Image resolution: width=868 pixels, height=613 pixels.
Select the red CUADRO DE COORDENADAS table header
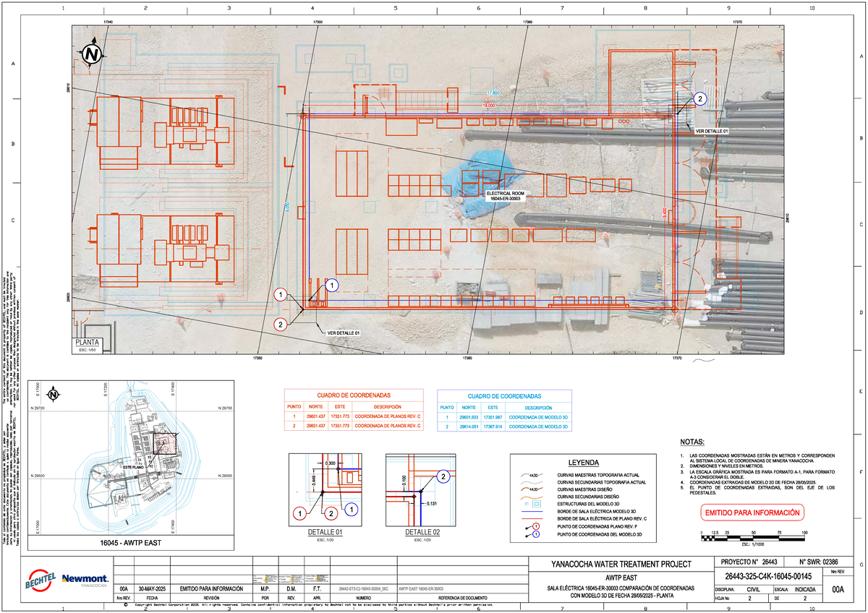[x=354, y=395]
